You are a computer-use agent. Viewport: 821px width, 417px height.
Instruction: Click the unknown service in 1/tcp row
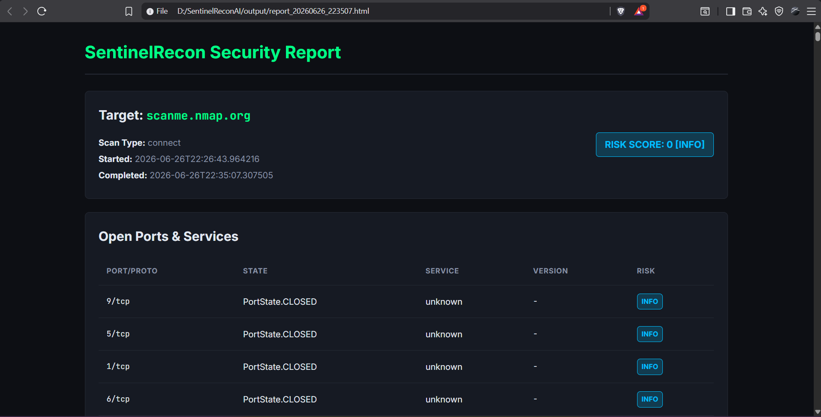tap(444, 367)
